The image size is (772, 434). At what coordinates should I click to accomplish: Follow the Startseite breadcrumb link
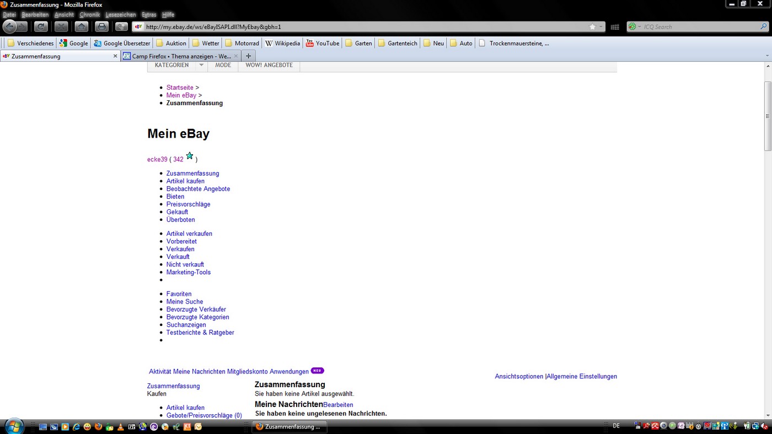point(180,88)
